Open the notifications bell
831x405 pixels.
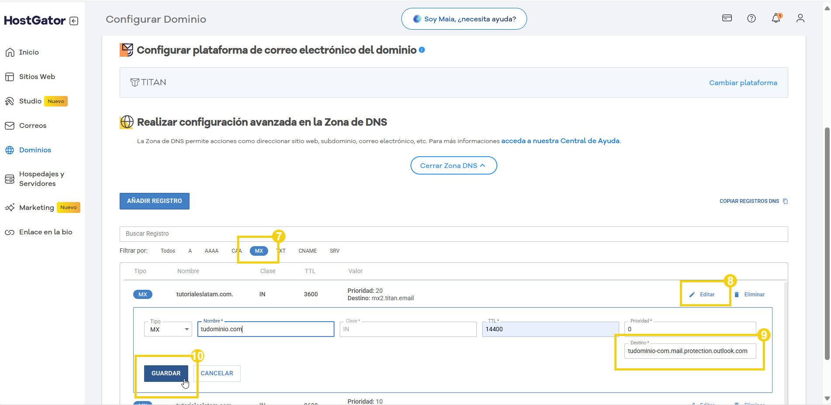coord(776,18)
